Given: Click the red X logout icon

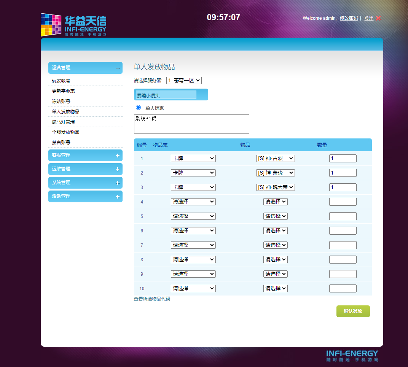Looking at the screenshot, I should [378, 18].
